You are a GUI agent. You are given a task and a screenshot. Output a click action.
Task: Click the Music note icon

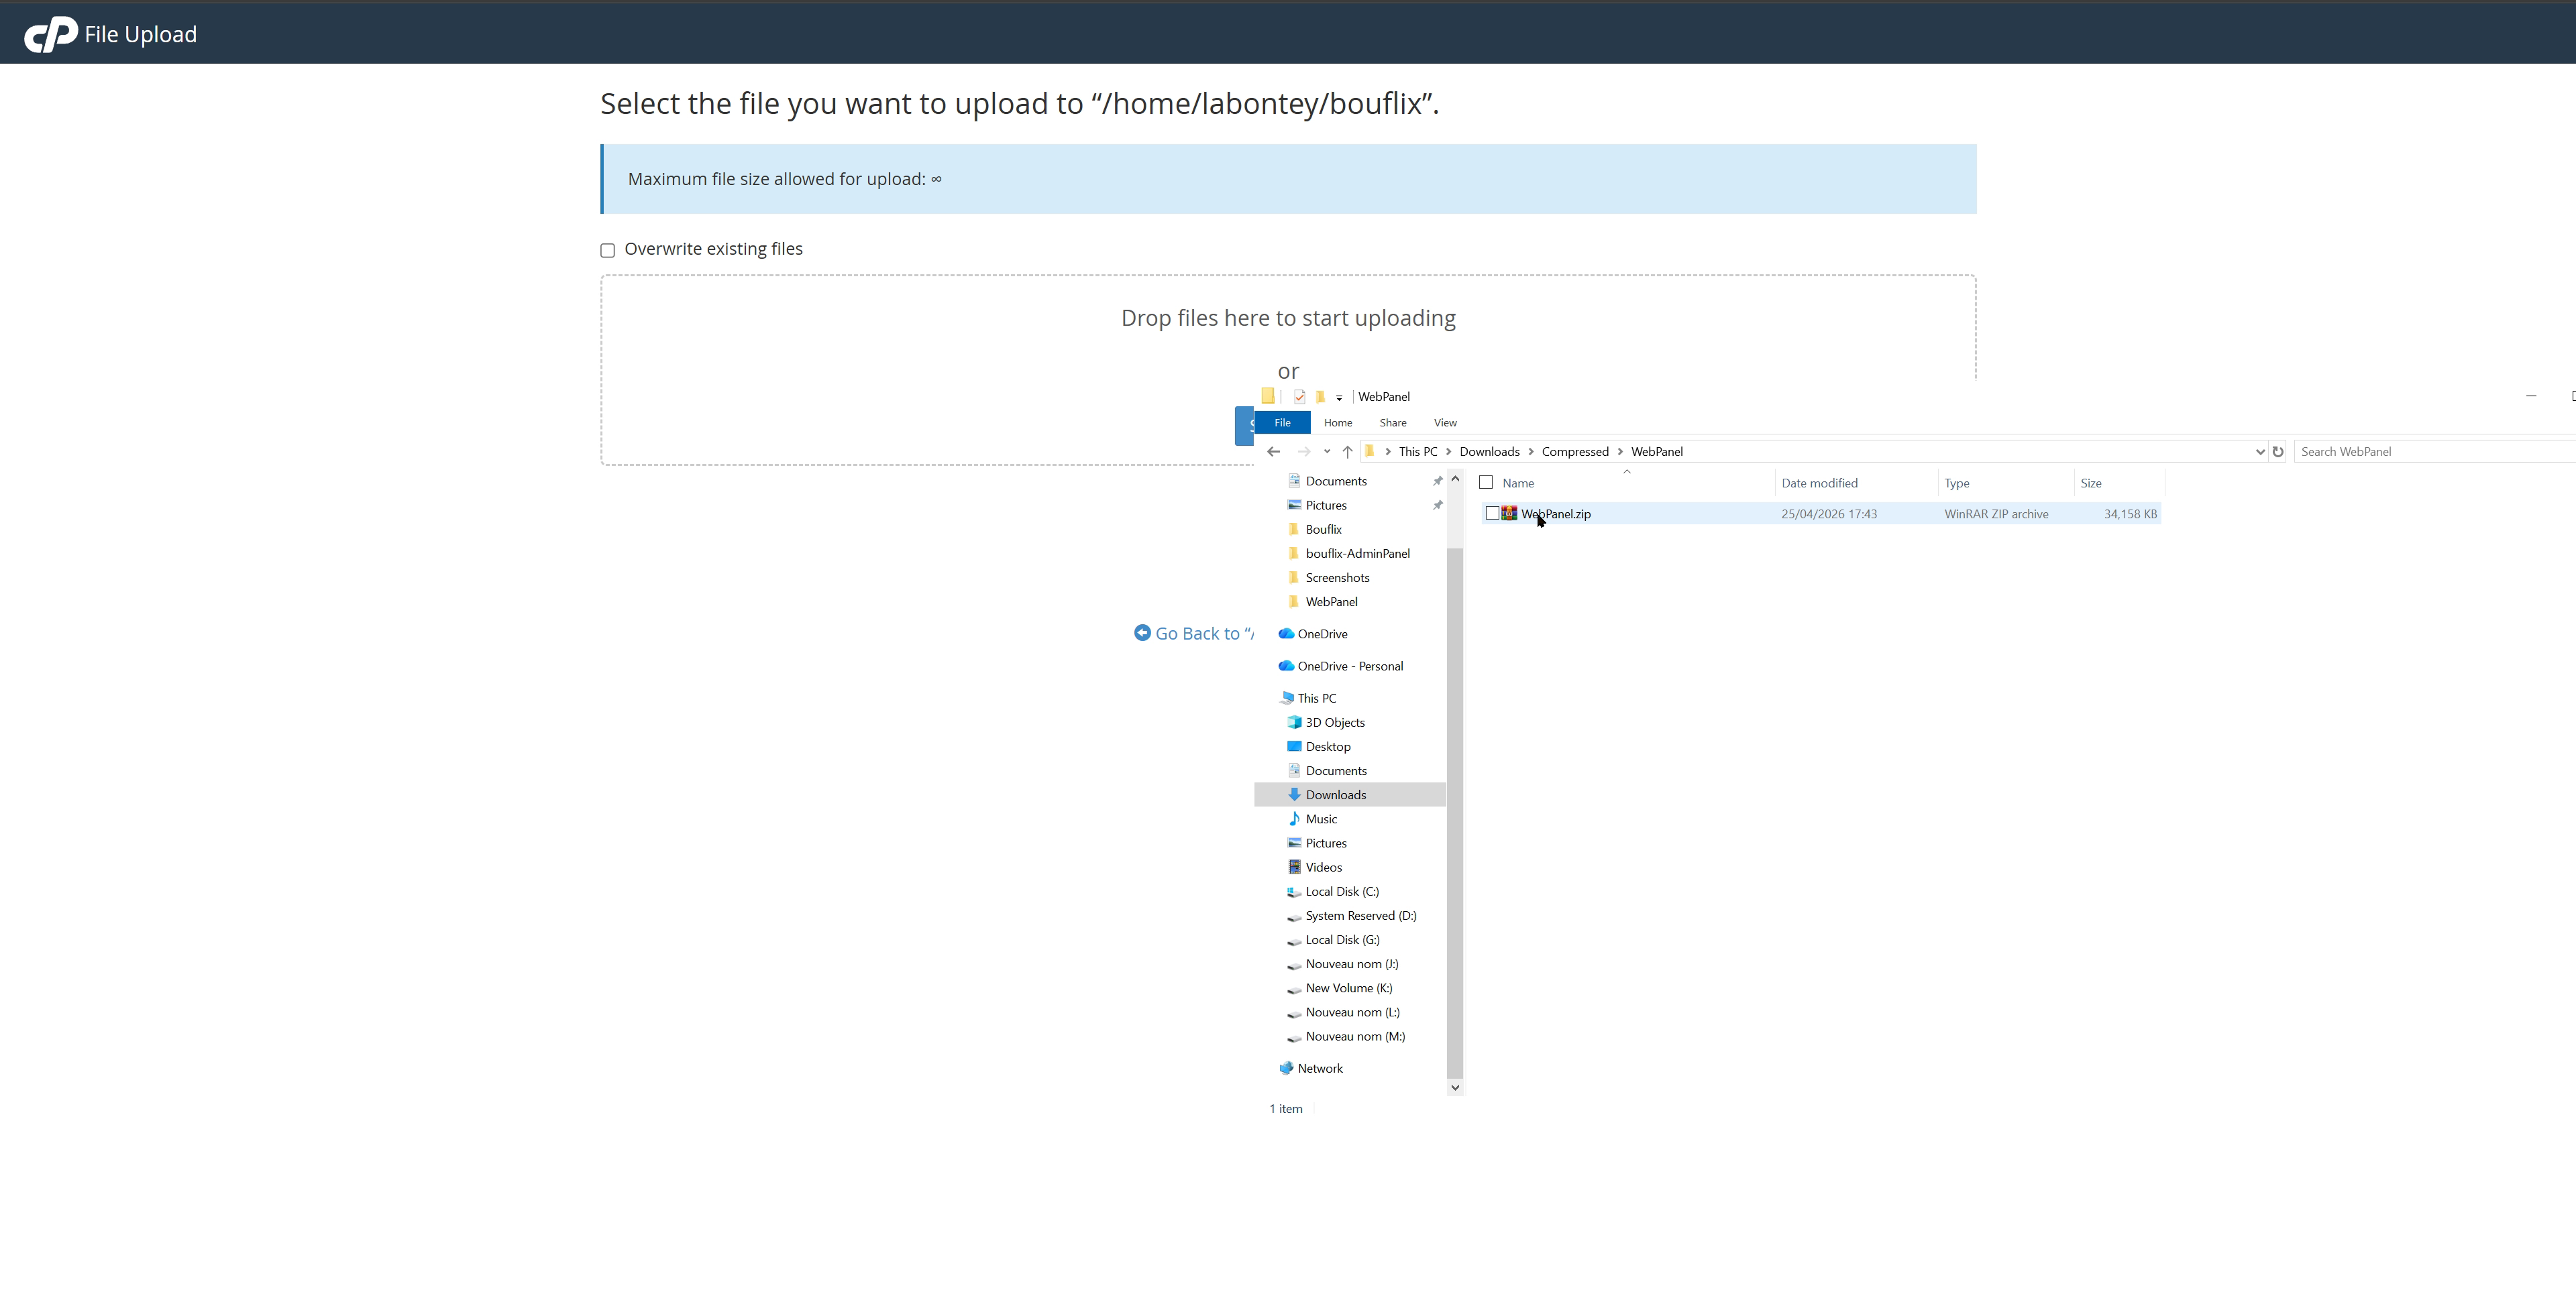click(x=1294, y=819)
